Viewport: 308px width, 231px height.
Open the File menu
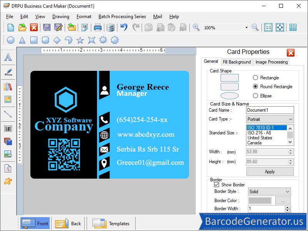point(10,17)
